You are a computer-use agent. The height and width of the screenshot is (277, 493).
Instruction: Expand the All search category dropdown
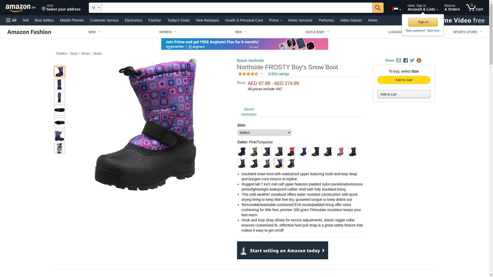[x=95, y=8]
